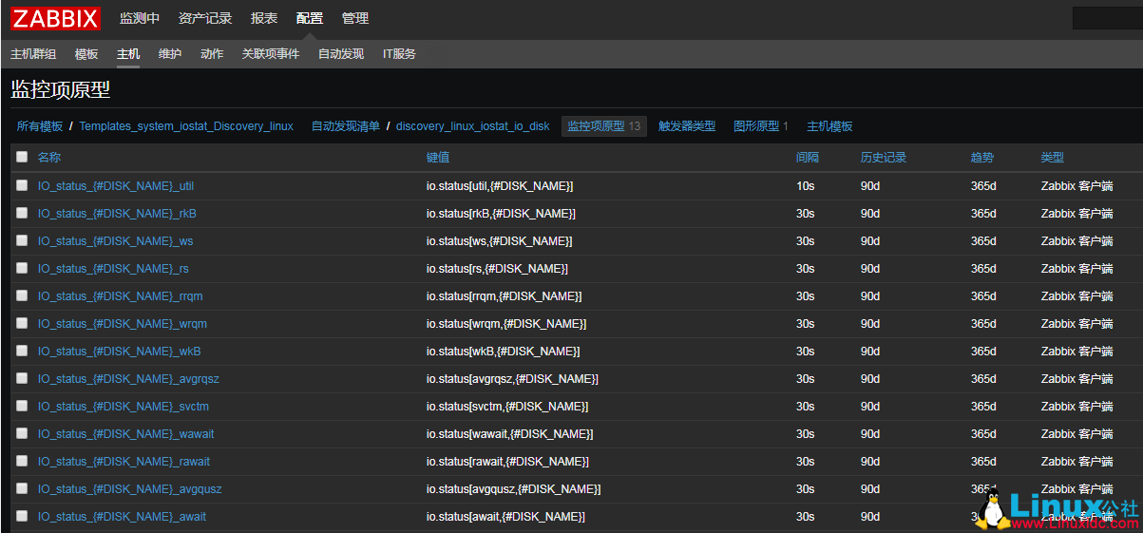Check the IO_status rawait row checkbox
The width and height of the screenshot is (1143, 533).
point(22,461)
